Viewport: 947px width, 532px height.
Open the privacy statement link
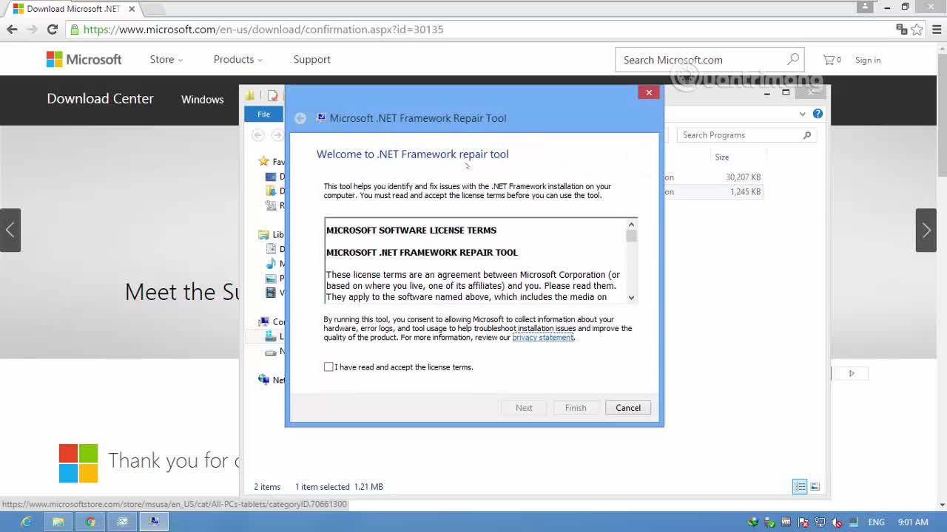[543, 338]
